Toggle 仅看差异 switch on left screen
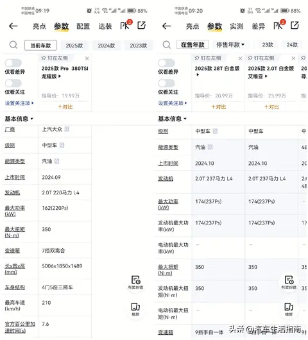The image size is (308, 340). click(x=13, y=63)
